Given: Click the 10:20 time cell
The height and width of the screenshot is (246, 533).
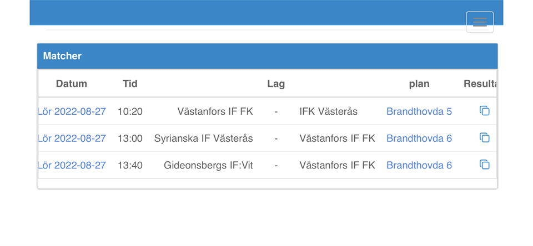Looking at the screenshot, I should point(130,111).
